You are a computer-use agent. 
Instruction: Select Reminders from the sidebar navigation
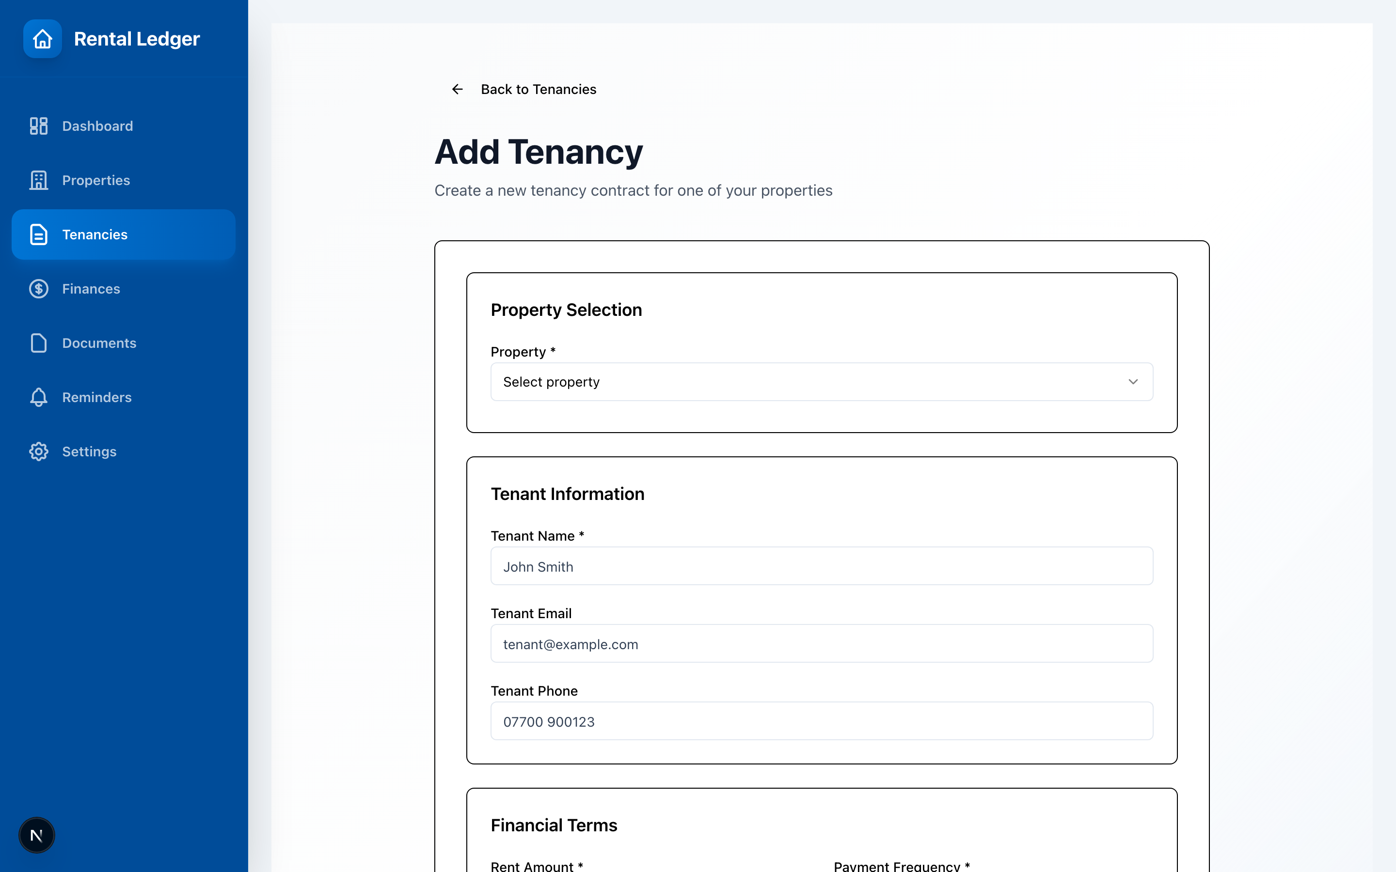point(96,397)
